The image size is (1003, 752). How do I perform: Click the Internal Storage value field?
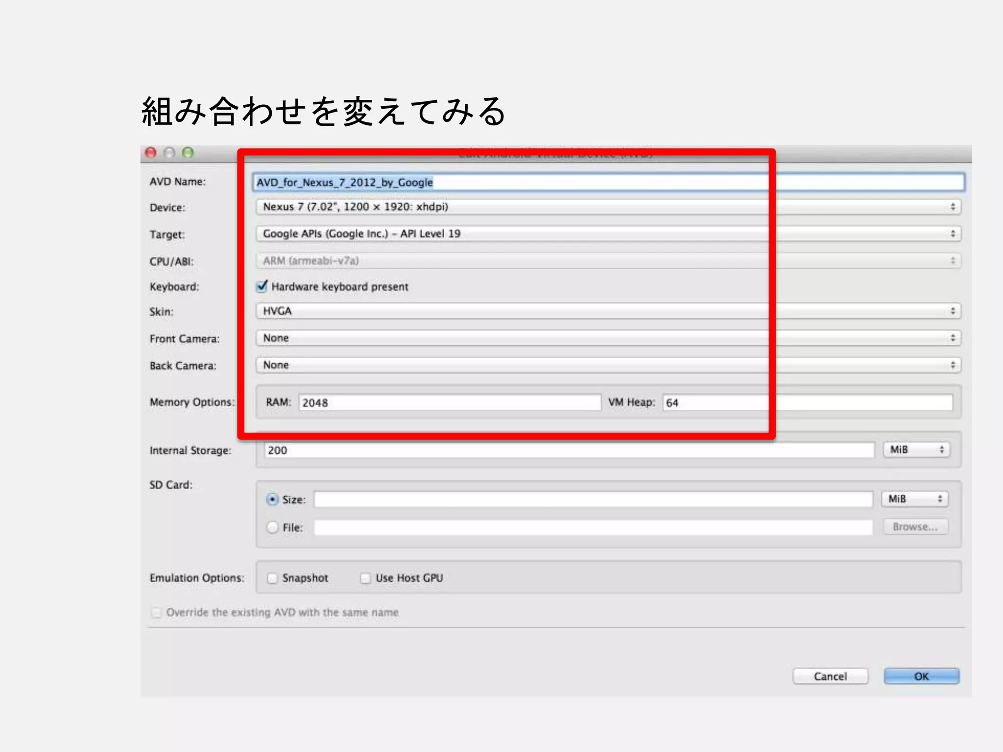[569, 450]
